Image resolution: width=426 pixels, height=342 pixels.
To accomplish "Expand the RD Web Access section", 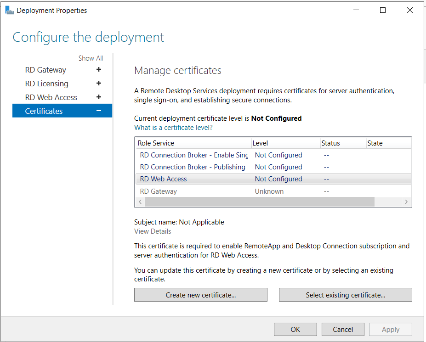I will pyautogui.click(x=99, y=97).
